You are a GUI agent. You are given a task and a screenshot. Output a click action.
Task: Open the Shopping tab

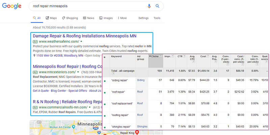pyautogui.click(x=70, y=18)
